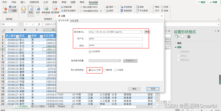Collapse the ribbon with the chevron
The height and width of the screenshot is (111, 221).
tap(219, 19)
